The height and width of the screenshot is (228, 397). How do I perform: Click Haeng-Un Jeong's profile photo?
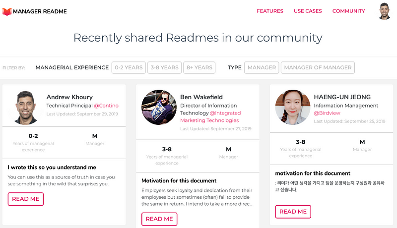(x=293, y=107)
